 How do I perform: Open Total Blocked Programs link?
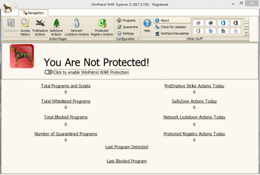tap(66, 117)
